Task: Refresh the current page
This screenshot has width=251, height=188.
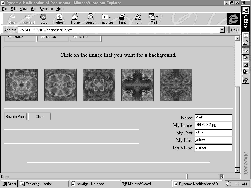Action: tap(59, 18)
